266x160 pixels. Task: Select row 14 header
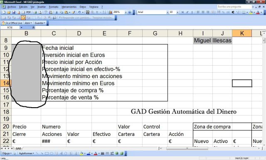click(6, 83)
